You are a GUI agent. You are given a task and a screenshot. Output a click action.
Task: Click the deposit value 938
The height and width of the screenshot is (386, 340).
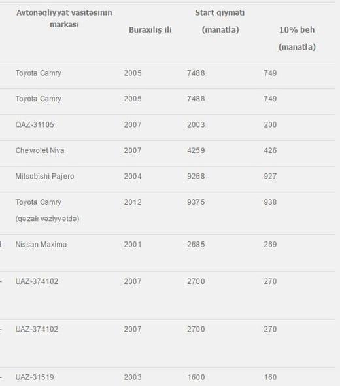click(x=270, y=202)
